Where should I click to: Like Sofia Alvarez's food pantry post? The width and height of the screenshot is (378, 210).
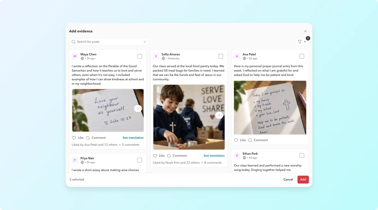159,156
